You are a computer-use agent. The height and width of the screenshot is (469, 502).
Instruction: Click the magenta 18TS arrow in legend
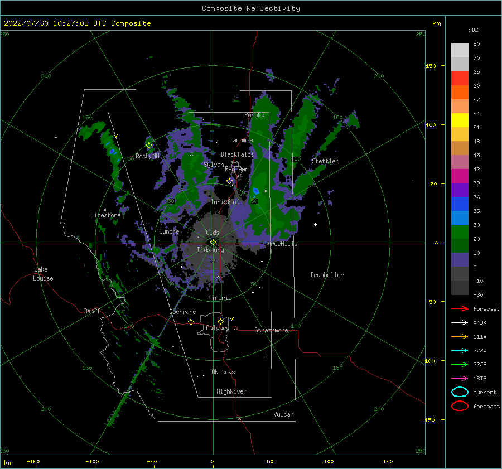pyautogui.click(x=460, y=378)
